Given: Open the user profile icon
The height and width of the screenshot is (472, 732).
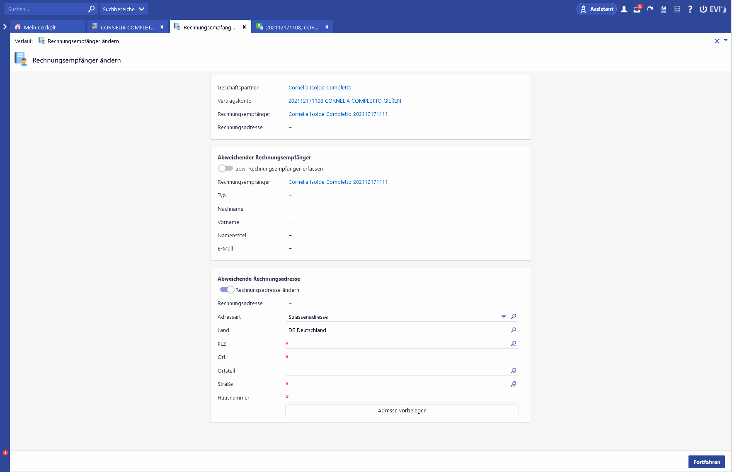Looking at the screenshot, I should (624, 9).
